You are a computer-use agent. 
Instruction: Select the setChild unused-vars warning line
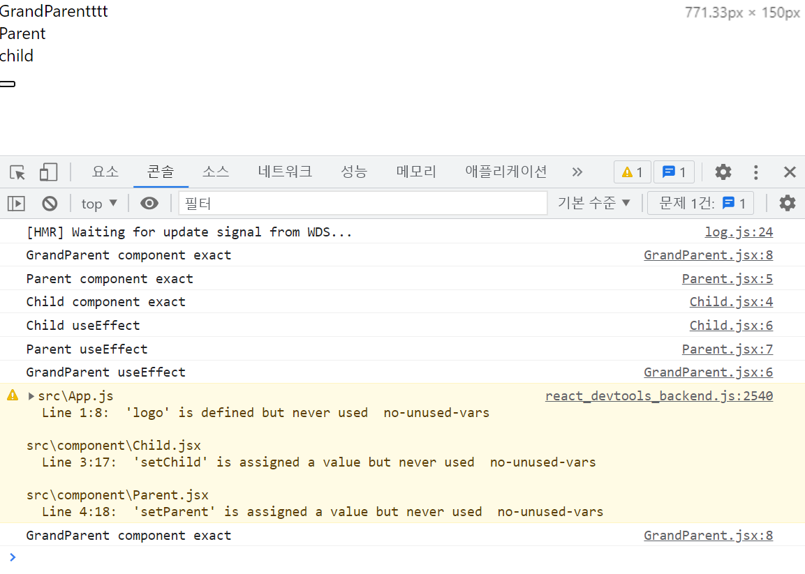point(319,462)
